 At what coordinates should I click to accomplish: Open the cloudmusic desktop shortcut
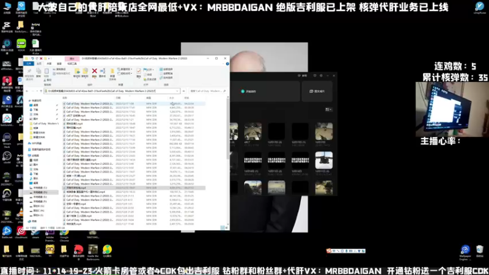21,232
